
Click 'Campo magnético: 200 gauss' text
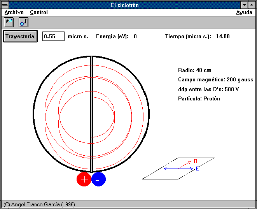click(215, 80)
